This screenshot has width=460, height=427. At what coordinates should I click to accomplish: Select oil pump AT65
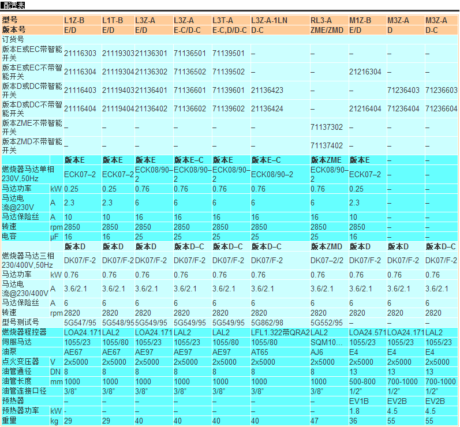tap(260, 352)
